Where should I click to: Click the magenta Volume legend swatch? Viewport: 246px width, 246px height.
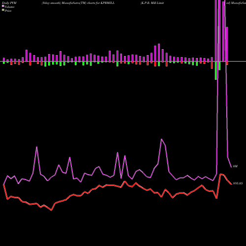pyautogui.click(x=3, y=6)
